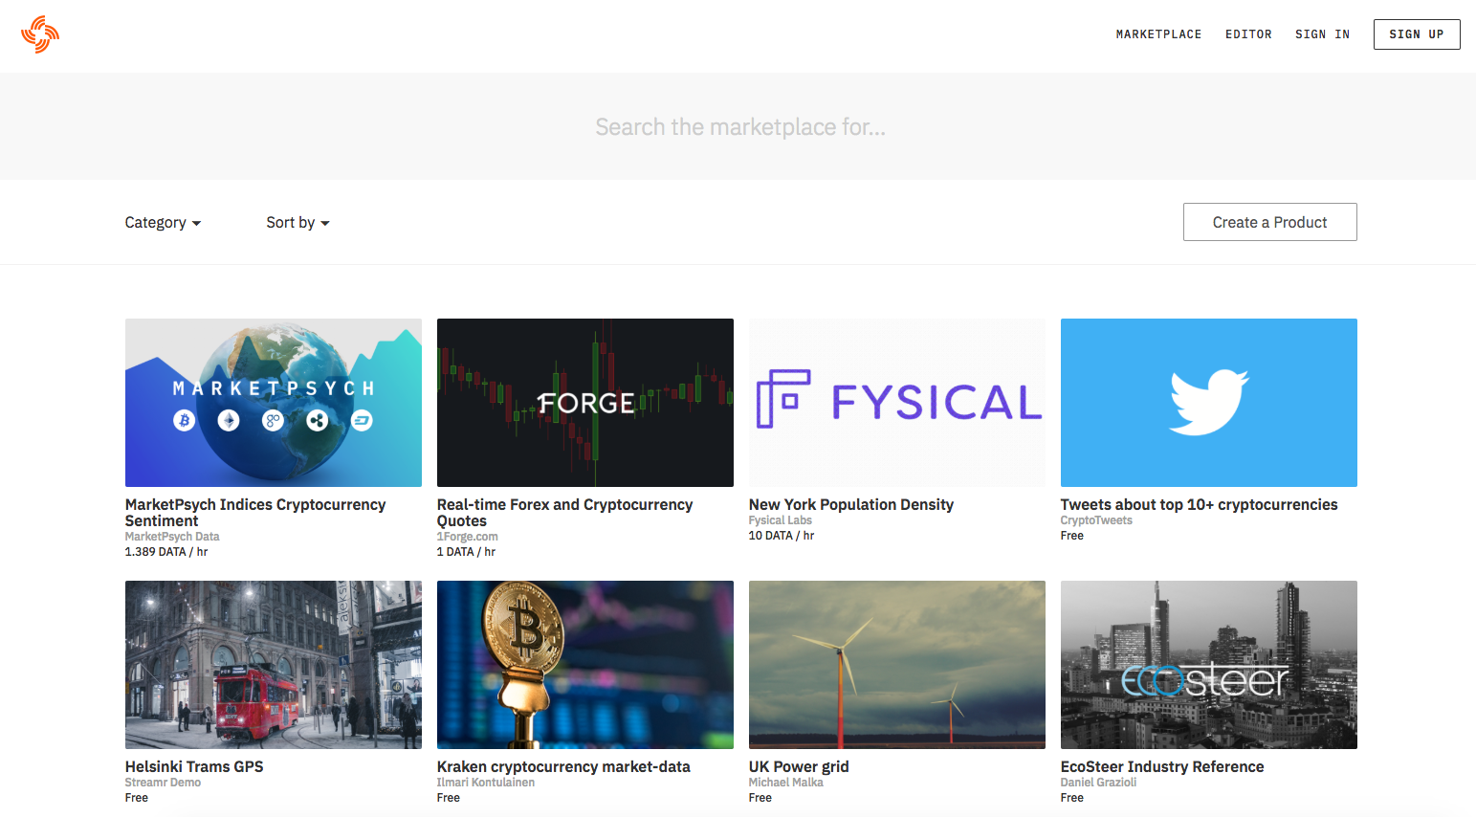Click Free price under EcoSteer Industry Reference
This screenshot has height=817, width=1476.
(1072, 798)
